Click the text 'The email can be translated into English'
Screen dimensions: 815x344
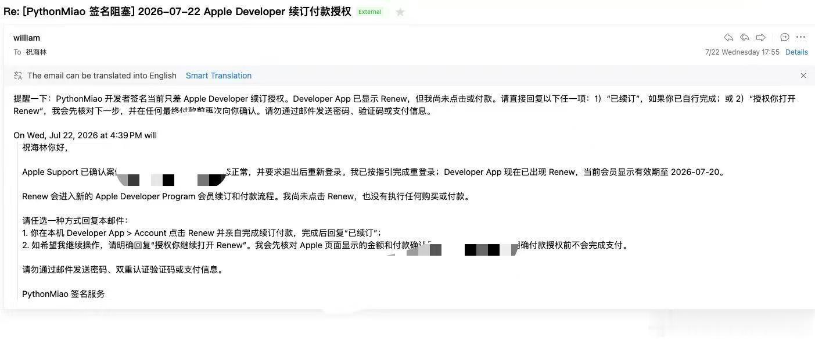[102, 76]
